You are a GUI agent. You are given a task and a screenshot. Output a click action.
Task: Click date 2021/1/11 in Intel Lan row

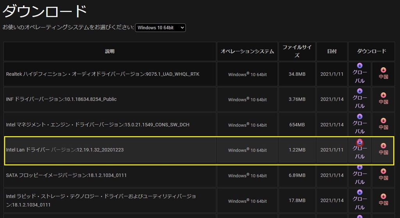point(332,150)
